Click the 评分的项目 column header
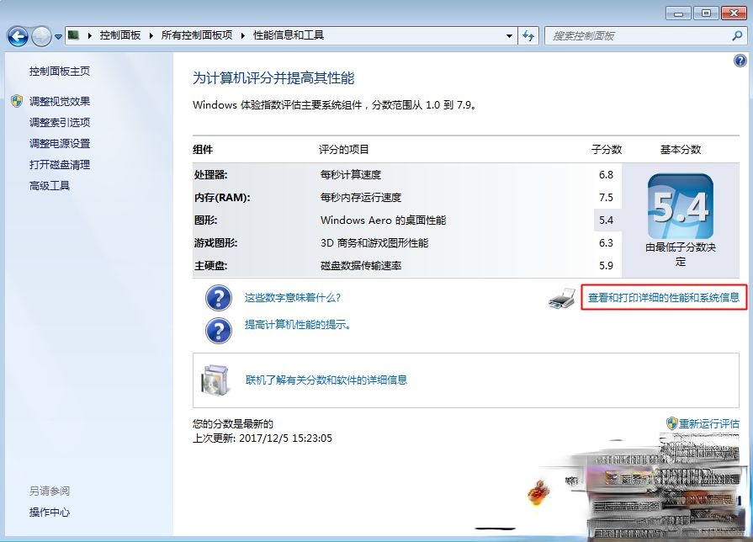The height and width of the screenshot is (542, 753). tap(344, 150)
